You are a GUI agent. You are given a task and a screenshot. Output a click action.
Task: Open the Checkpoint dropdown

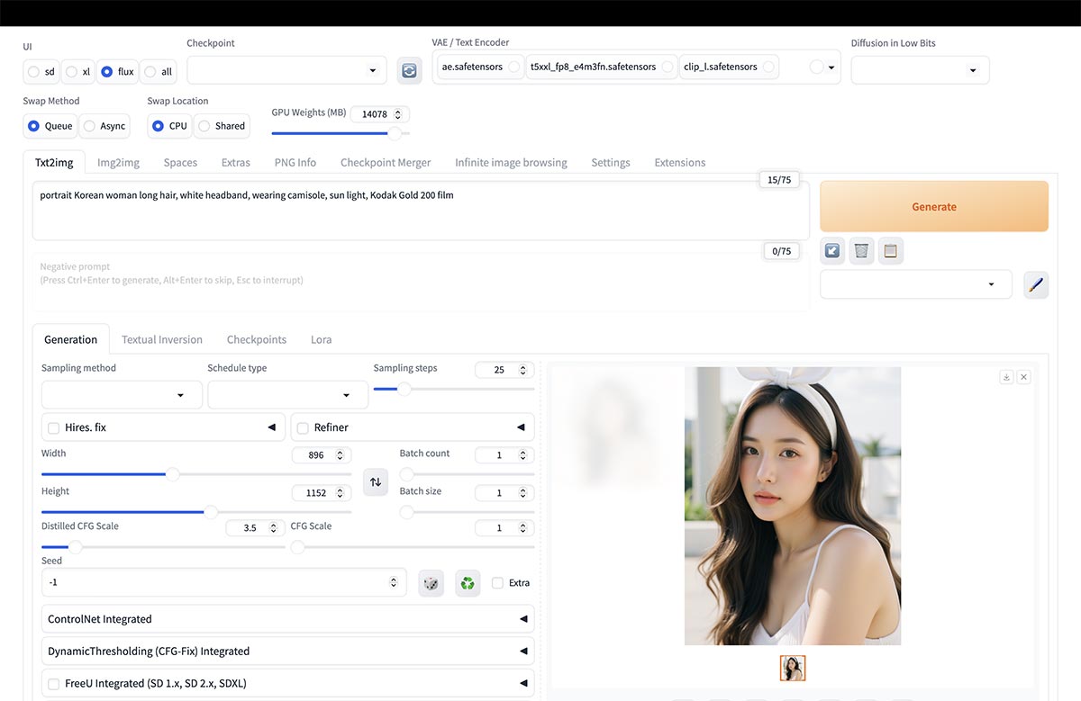coord(286,70)
